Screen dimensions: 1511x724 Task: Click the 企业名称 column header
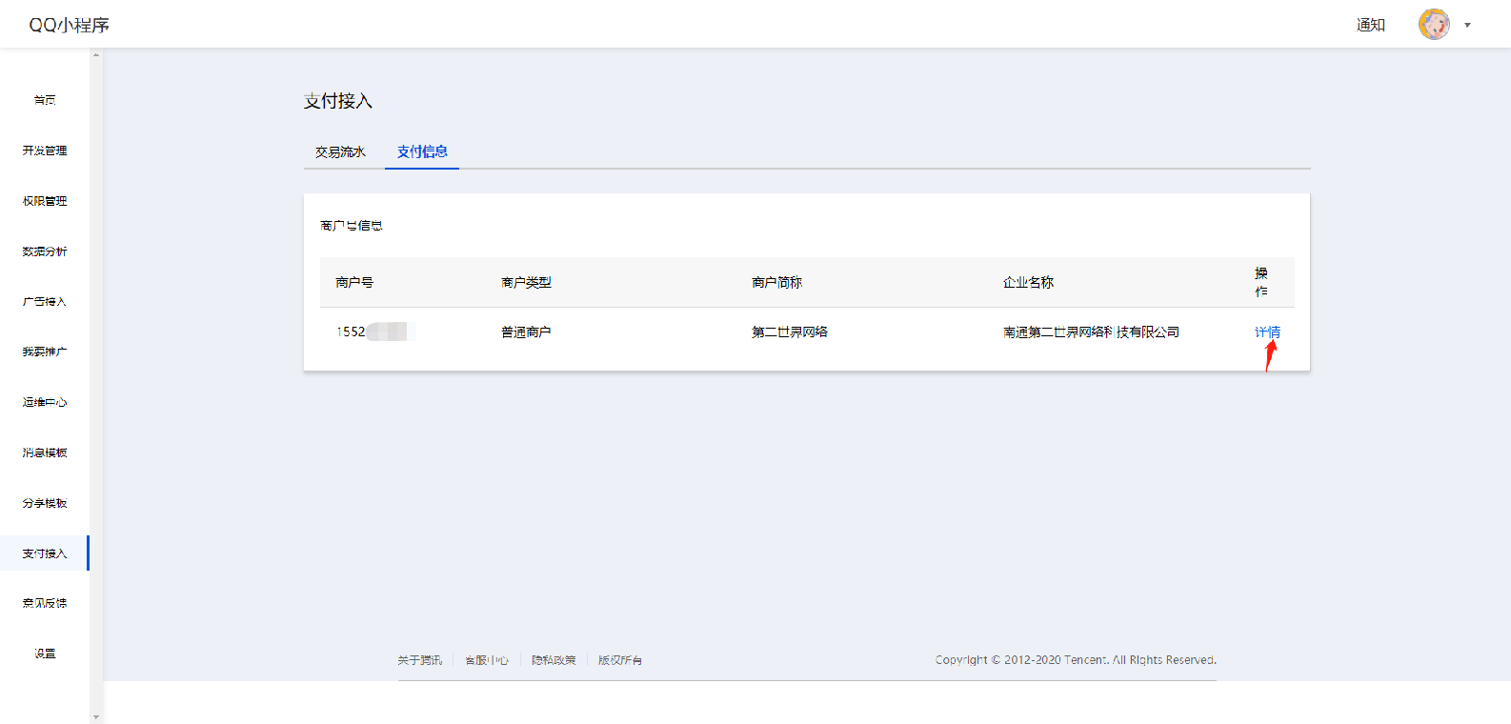point(1028,282)
